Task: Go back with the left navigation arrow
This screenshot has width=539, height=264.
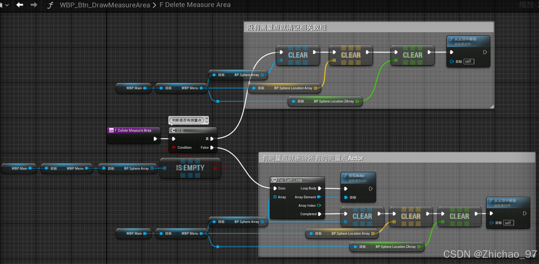Action: (20, 5)
